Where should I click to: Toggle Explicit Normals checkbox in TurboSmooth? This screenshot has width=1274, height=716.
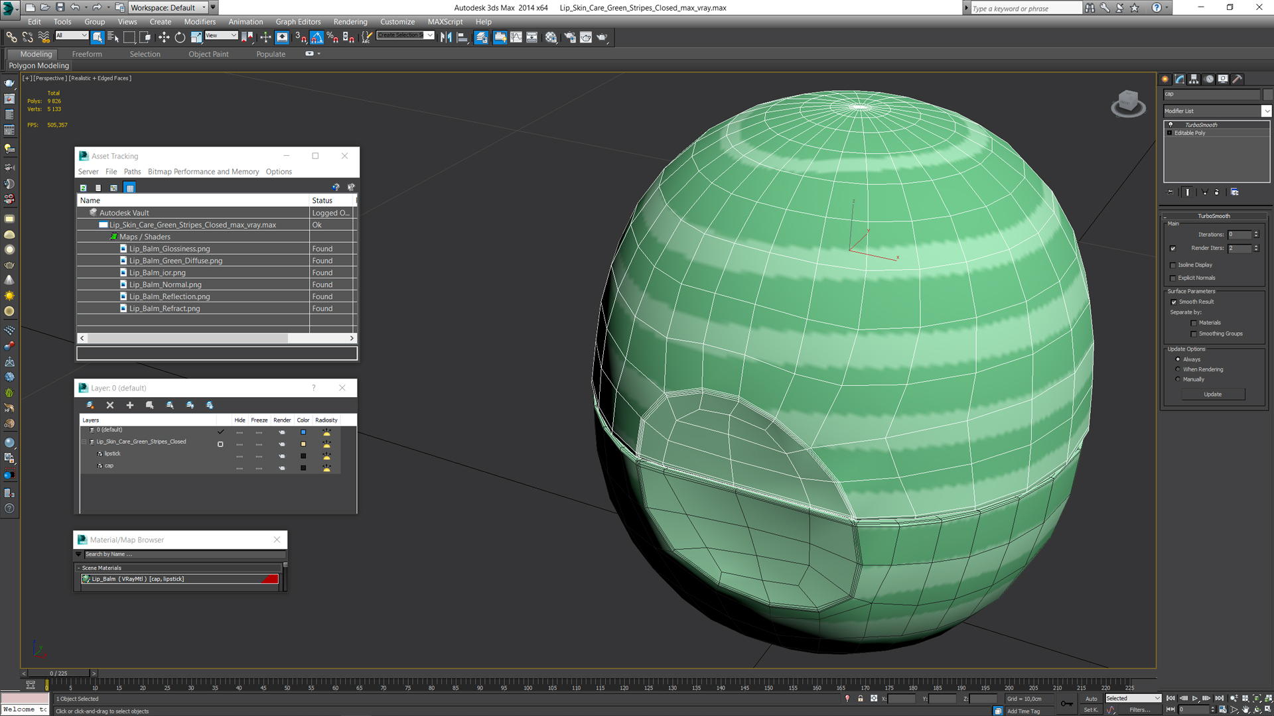[1173, 277]
